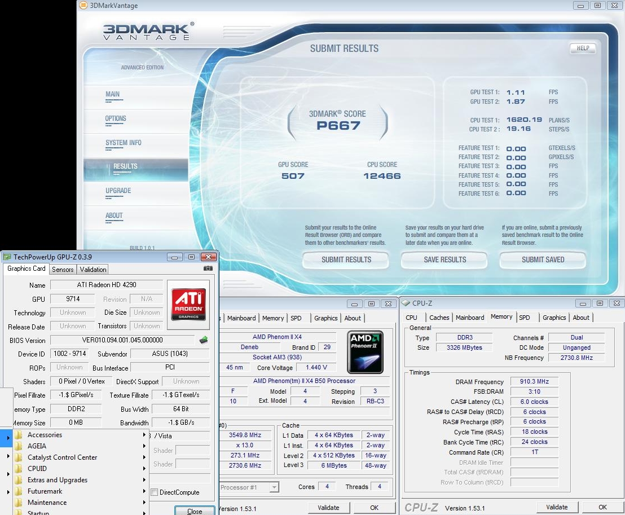
Task: Expand the Extras and Upgrades submenu arrow
Action: pyautogui.click(x=144, y=480)
